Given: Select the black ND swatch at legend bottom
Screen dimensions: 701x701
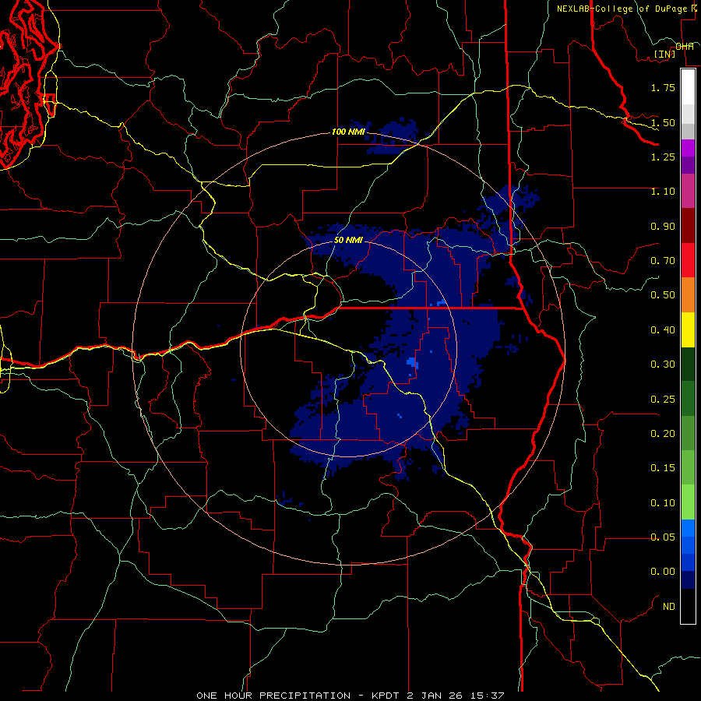Looking at the screenshot, I should 688,606.
